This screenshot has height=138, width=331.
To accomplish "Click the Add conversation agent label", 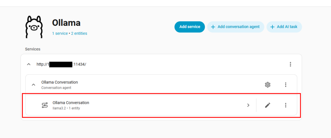I will coord(239,27).
